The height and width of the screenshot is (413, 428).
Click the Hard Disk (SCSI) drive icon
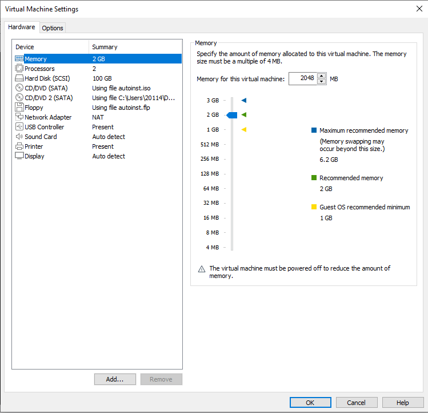[19, 78]
